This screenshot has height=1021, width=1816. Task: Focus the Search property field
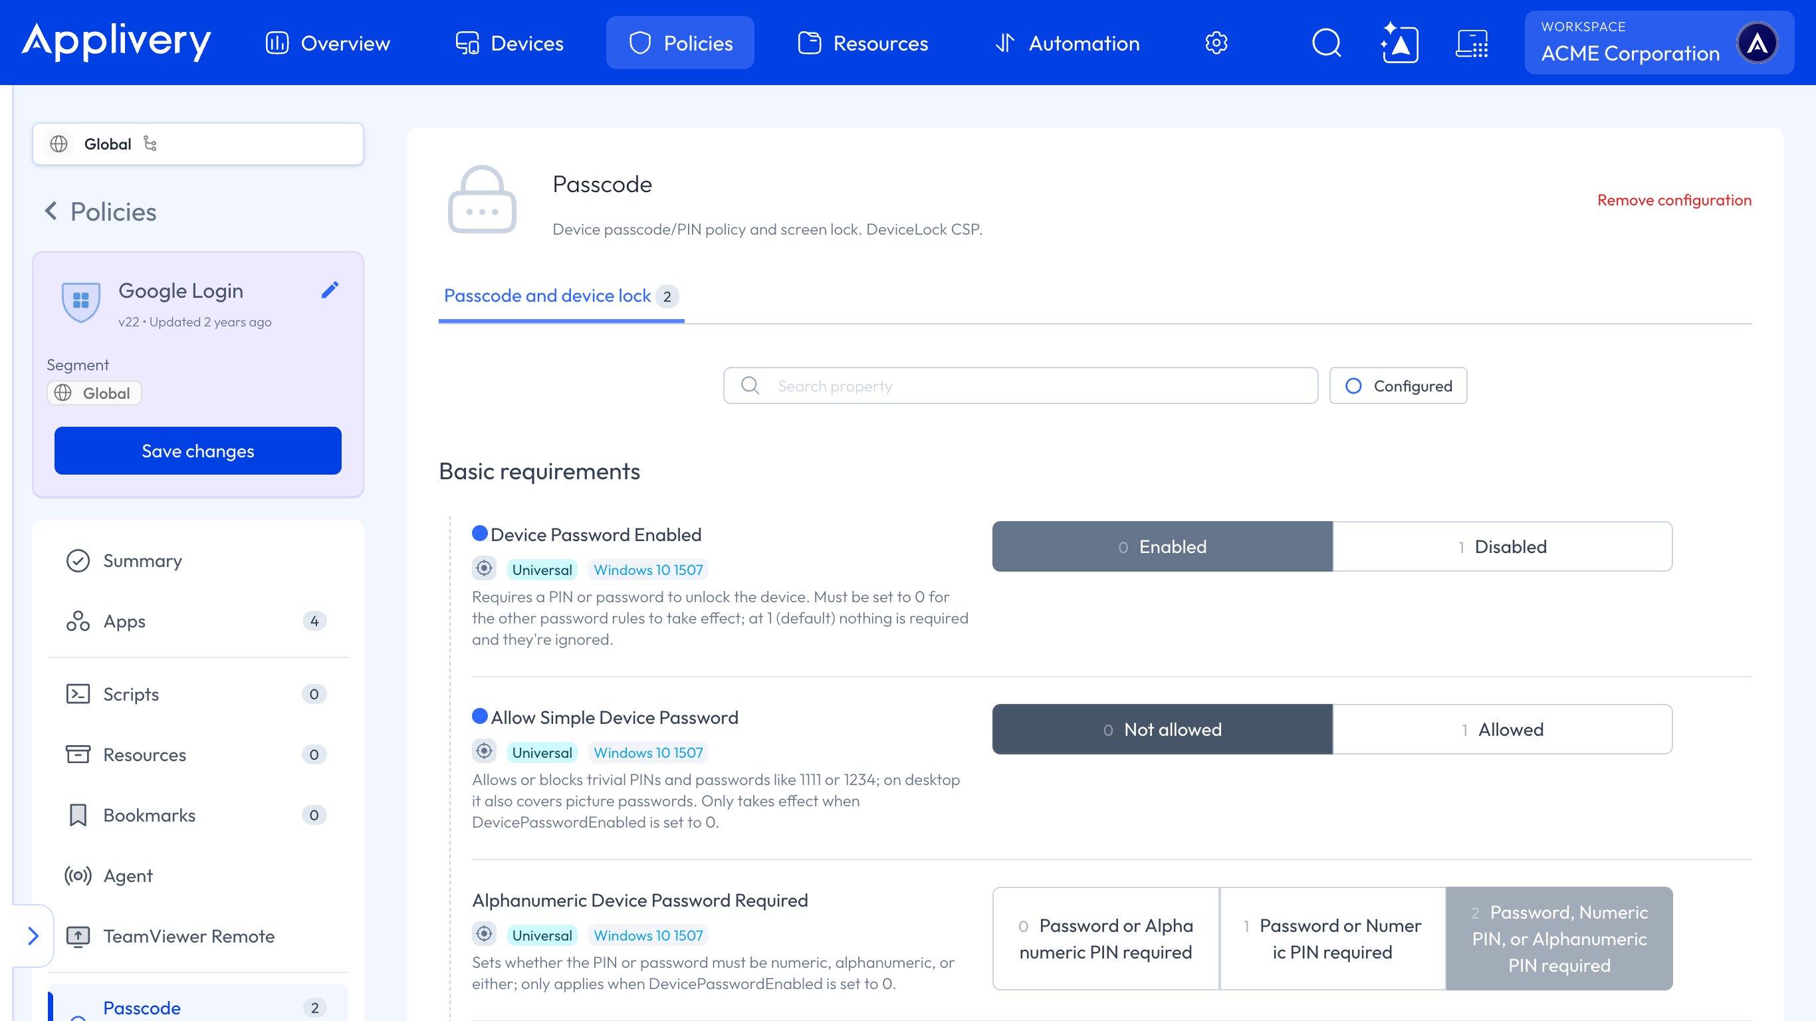tap(1020, 386)
